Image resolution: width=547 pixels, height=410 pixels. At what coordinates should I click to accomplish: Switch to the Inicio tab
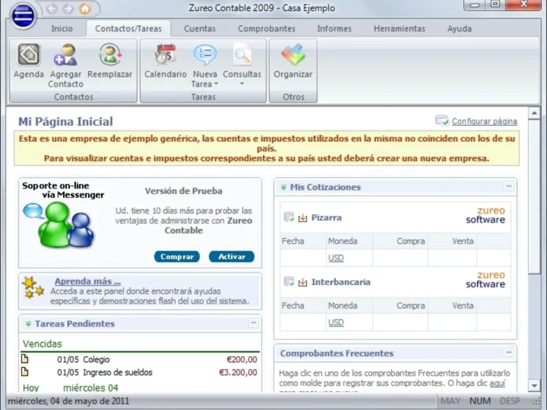point(62,29)
